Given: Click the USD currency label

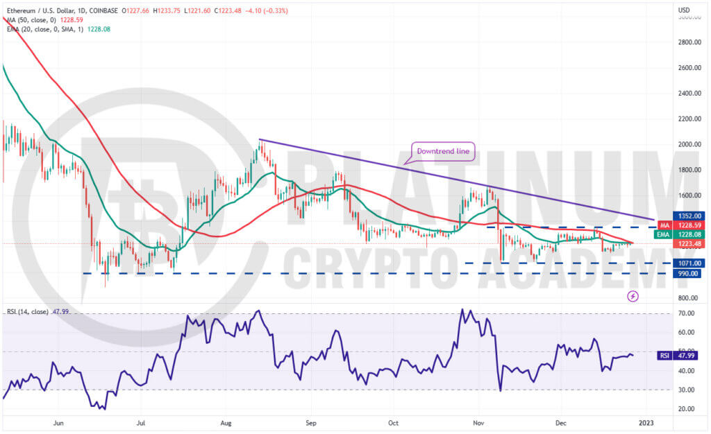Looking at the screenshot, I should [x=684, y=10].
